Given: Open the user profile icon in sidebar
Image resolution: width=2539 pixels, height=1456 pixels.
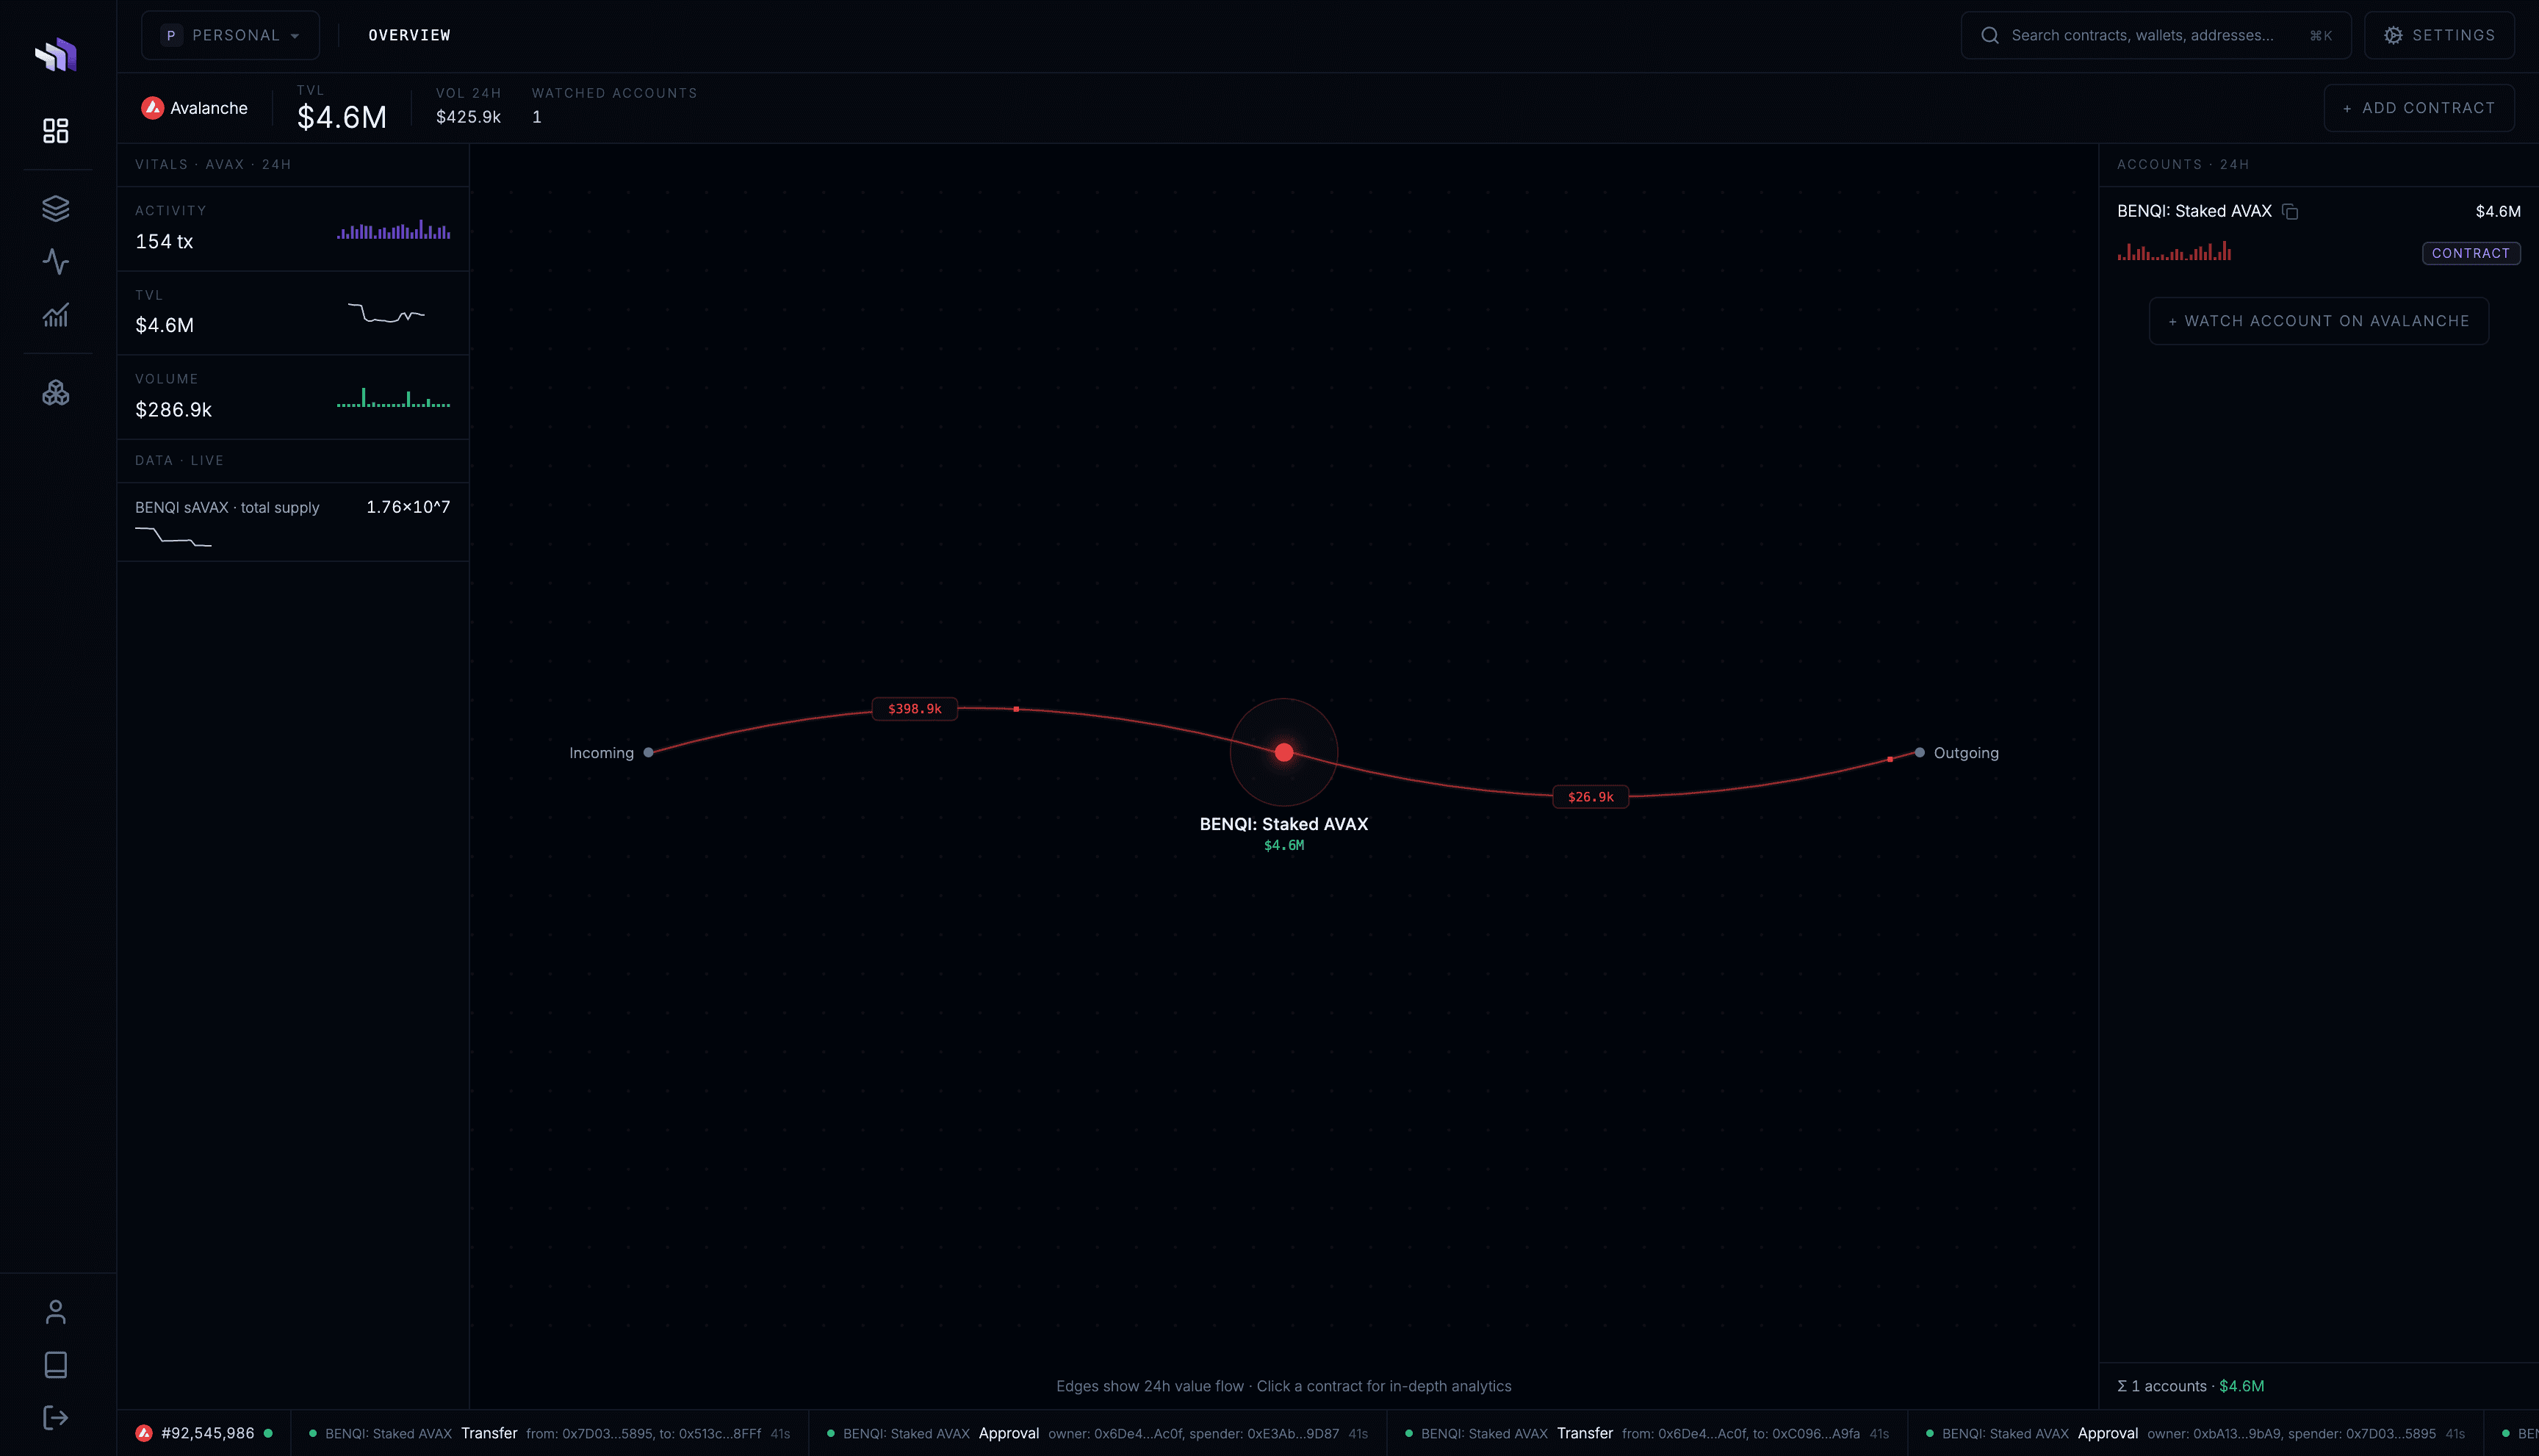Looking at the screenshot, I should click(x=56, y=1312).
